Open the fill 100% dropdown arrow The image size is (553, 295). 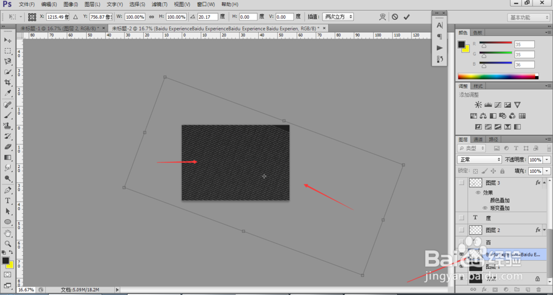pos(547,171)
